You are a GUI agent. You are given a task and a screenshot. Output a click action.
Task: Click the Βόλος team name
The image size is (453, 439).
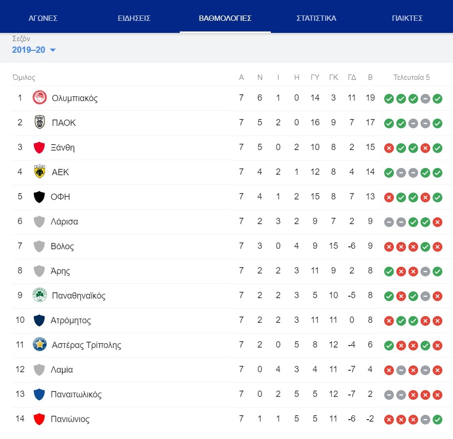(62, 246)
